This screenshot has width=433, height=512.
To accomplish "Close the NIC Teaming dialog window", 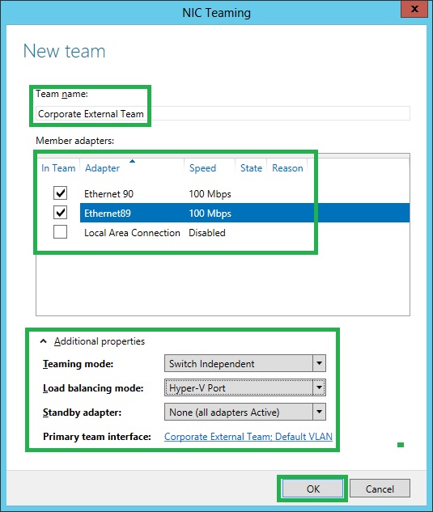I will coord(414,9).
